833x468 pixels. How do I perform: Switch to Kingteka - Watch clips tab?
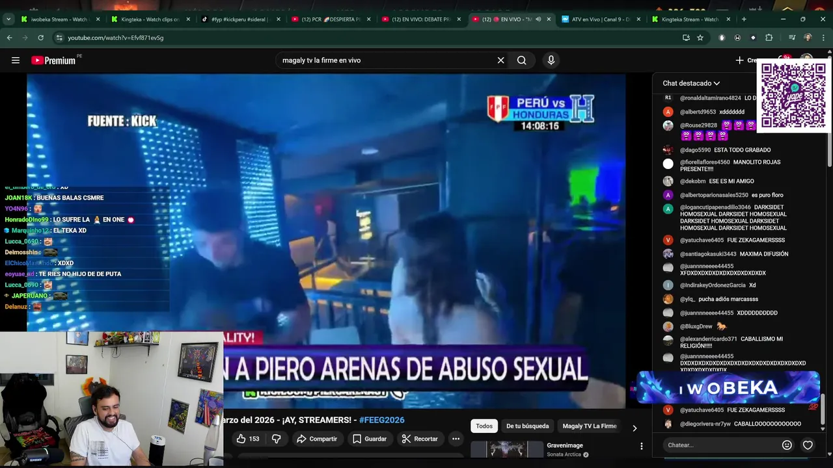pos(150,19)
